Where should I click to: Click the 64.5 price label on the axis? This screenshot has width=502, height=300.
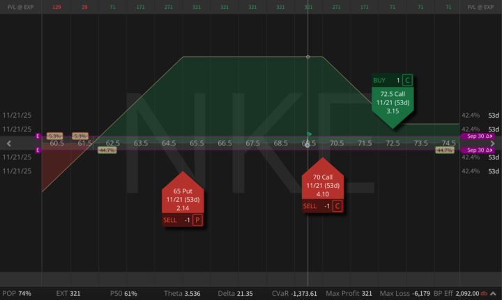tap(169, 143)
